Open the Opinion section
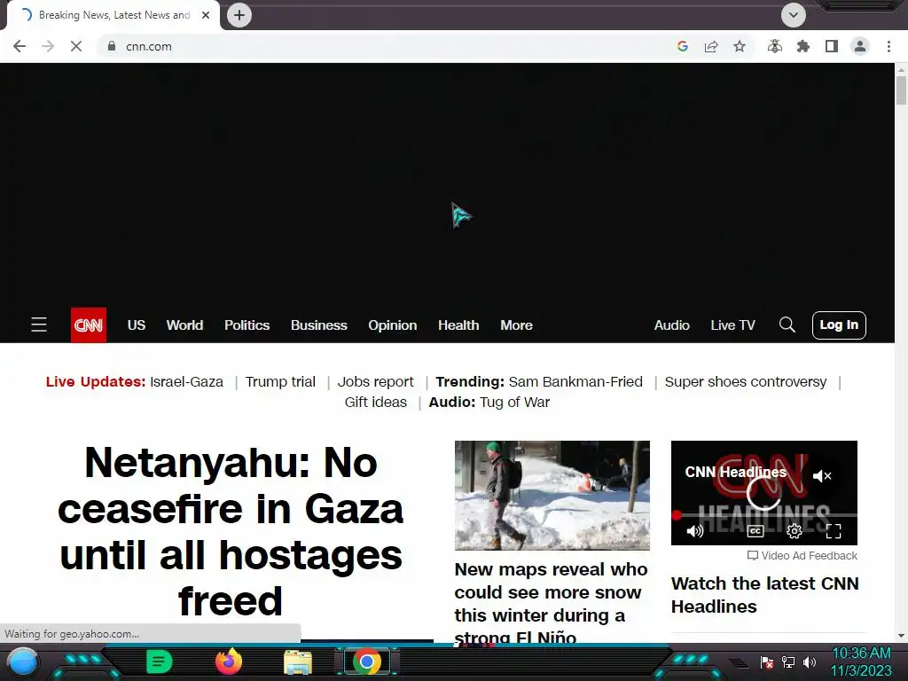 tap(393, 325)
